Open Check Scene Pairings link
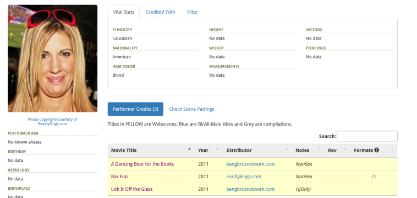Screen dimensions: 417x198 pos(191,109)
